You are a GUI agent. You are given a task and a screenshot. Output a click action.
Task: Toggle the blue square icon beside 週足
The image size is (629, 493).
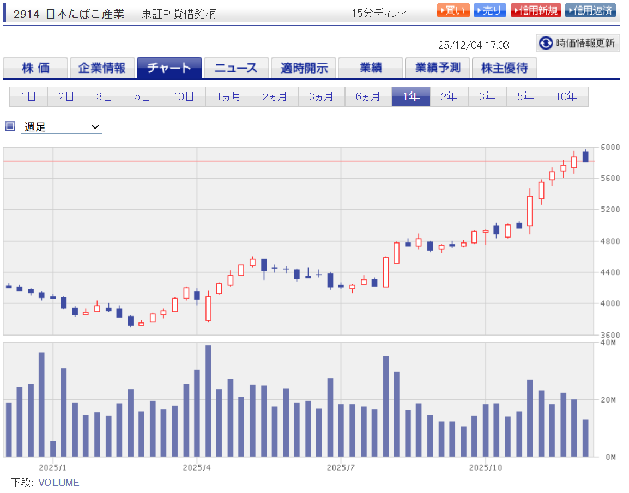point(10,126)
